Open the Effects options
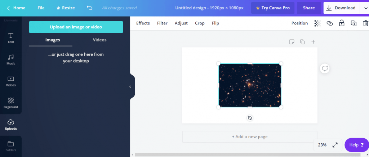Viewport: 369px width, 157px height. [143, 23]
